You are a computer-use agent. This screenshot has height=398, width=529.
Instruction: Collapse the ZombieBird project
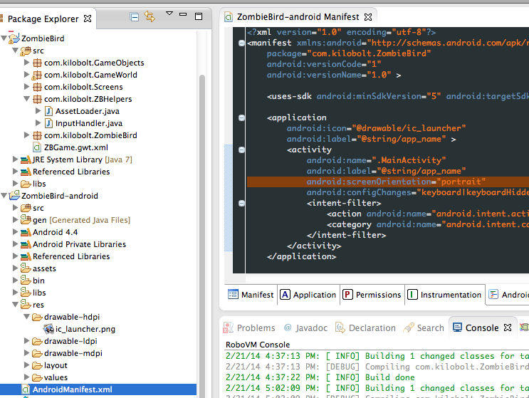click(4, 38)
